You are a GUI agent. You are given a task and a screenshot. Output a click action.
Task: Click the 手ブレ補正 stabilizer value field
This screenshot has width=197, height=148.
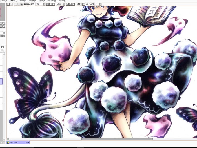[97, 4]
